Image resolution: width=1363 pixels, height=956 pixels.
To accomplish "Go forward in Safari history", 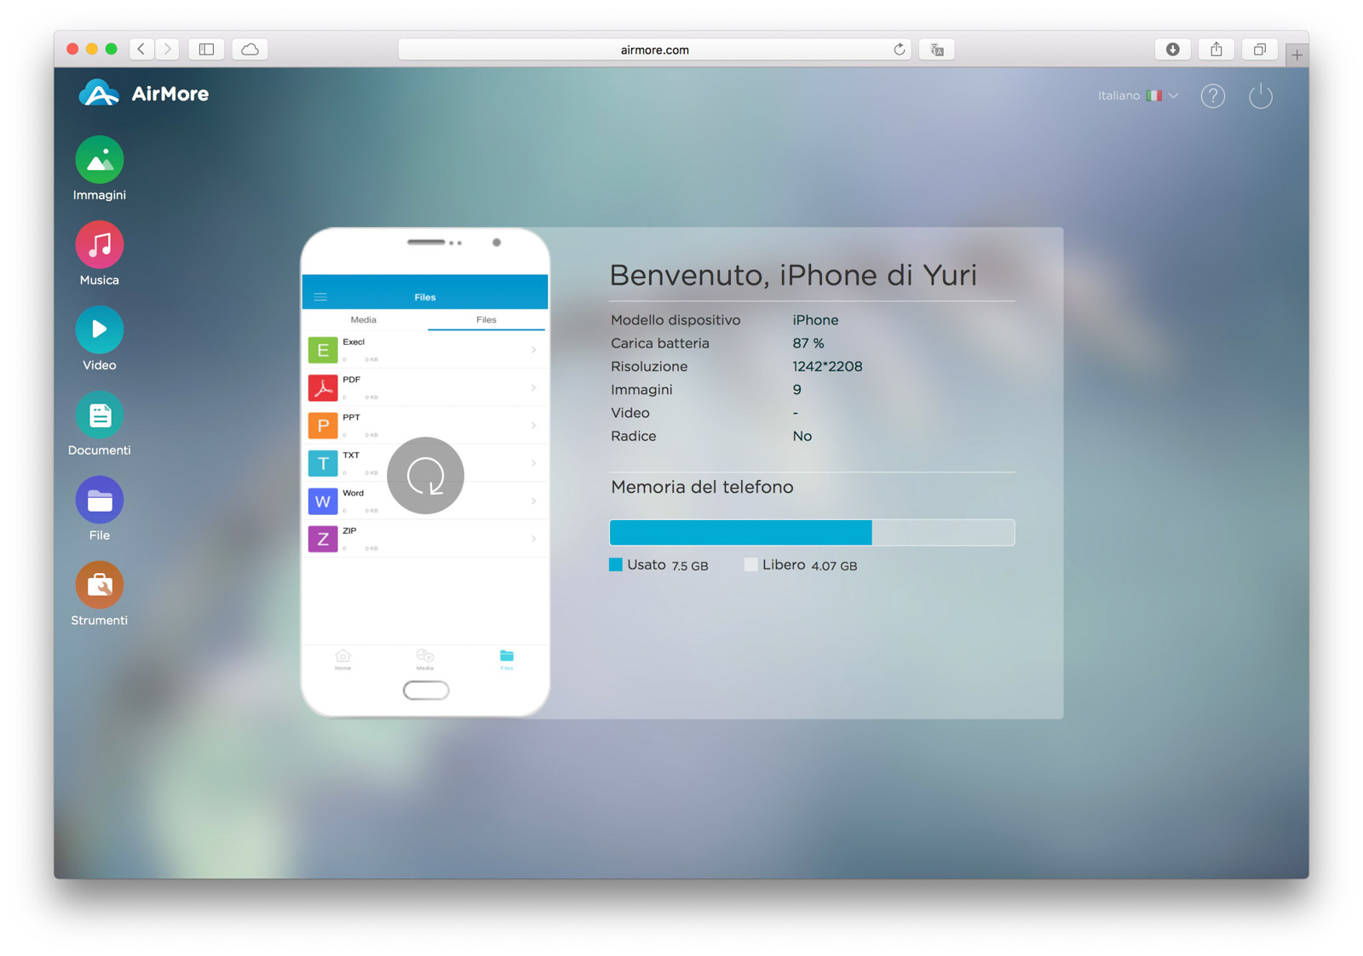I will coord(168,49).
